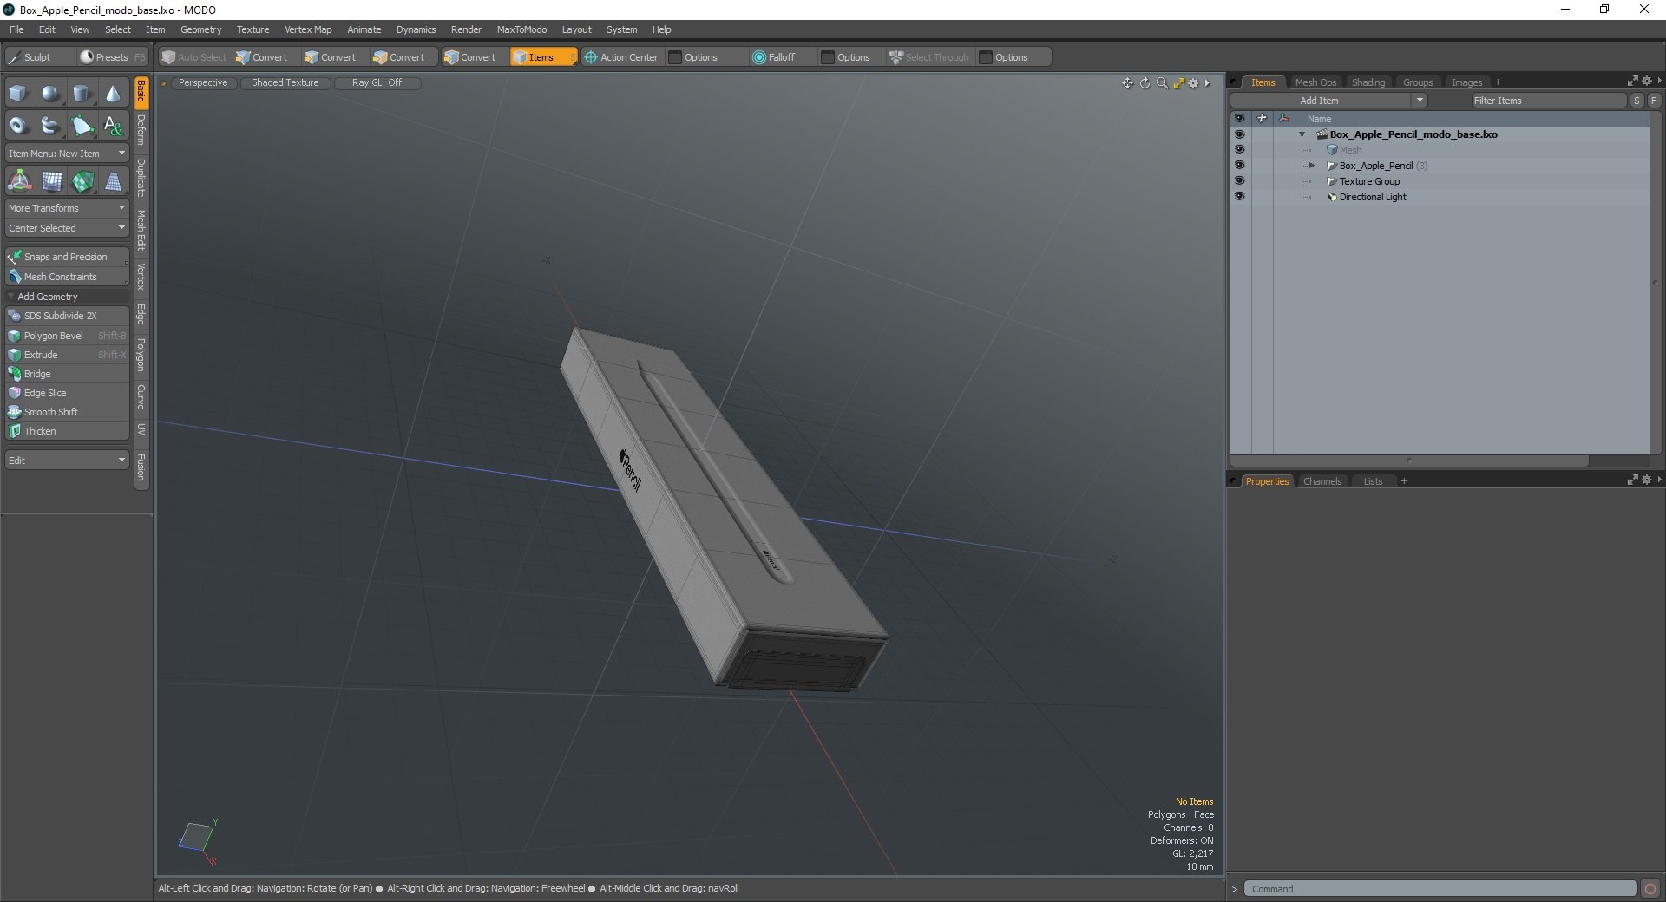Screen dimensions: 1666x902
Task: Maximize the 3D viewport with the yellow arrow icon
Action: point(1178,83)
